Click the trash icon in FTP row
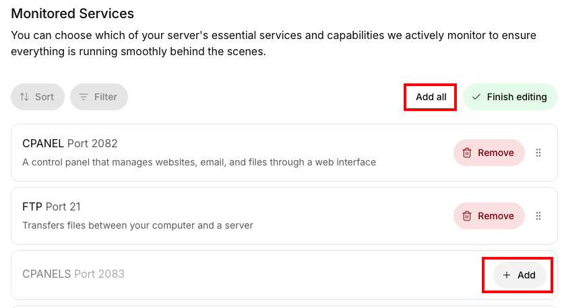Viewport: 564px width, 308px height. pyautogui.click(x=467, y=216)
